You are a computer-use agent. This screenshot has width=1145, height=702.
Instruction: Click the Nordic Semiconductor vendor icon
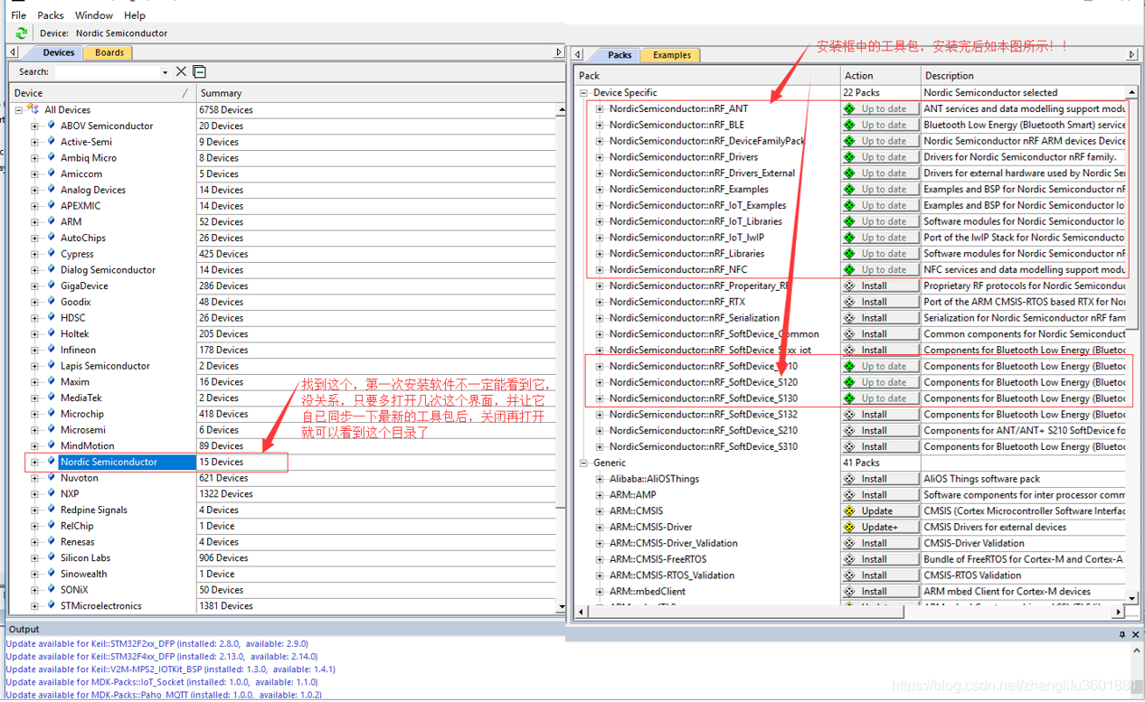52,462
